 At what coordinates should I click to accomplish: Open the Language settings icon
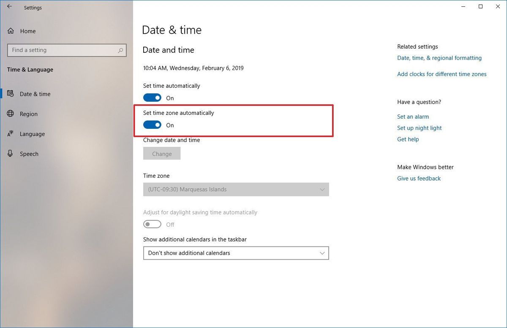tap(9, 134)
